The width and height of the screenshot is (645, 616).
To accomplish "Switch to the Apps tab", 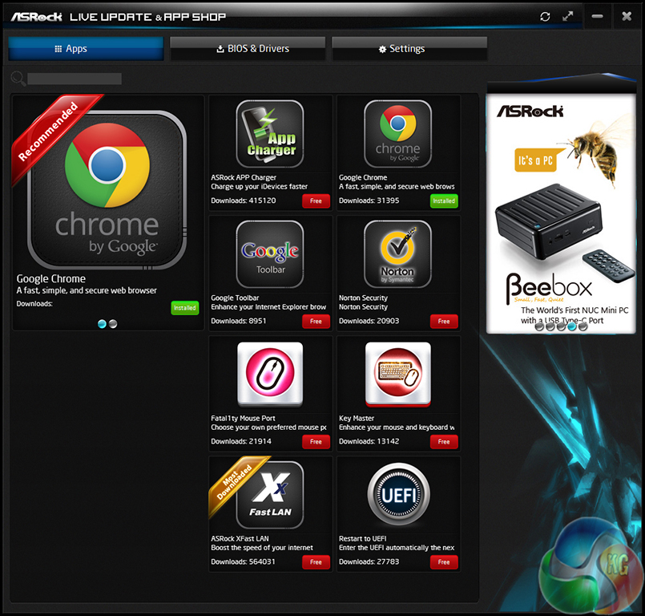I will pyautogui.click(x=86, y=49).
